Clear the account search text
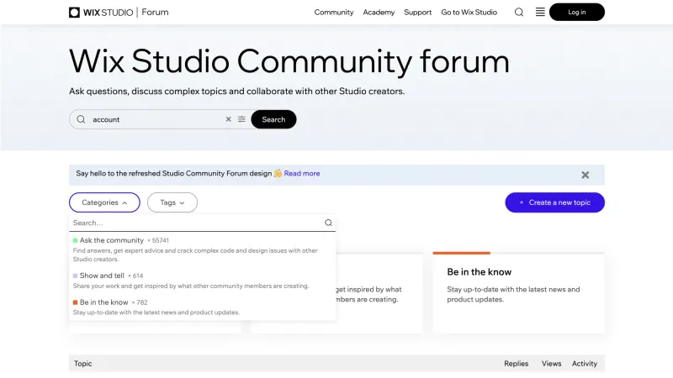Image resolution: width=673 pixels, height=378 pixels. pos(228,119)
